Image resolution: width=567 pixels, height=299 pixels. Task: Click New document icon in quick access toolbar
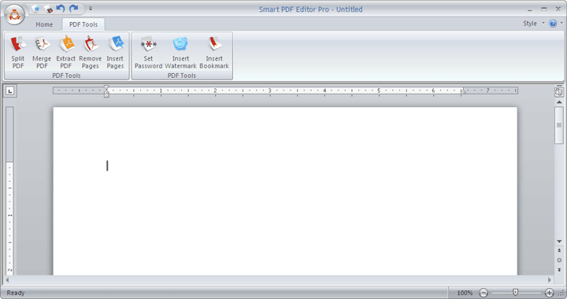pos(35,9)
